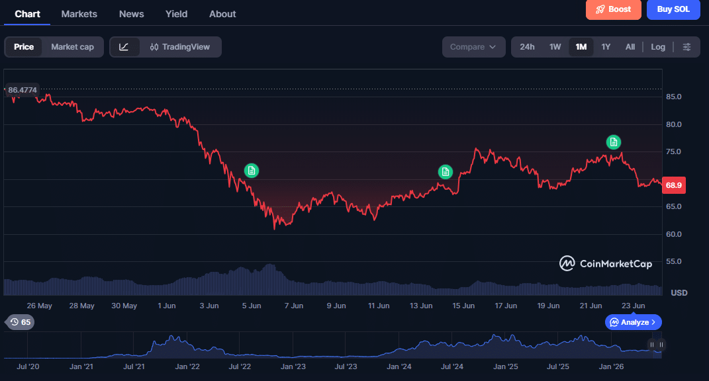Click the Buy SOL button
This screenshot has height=381, width=709.
[x=673, y=9]
